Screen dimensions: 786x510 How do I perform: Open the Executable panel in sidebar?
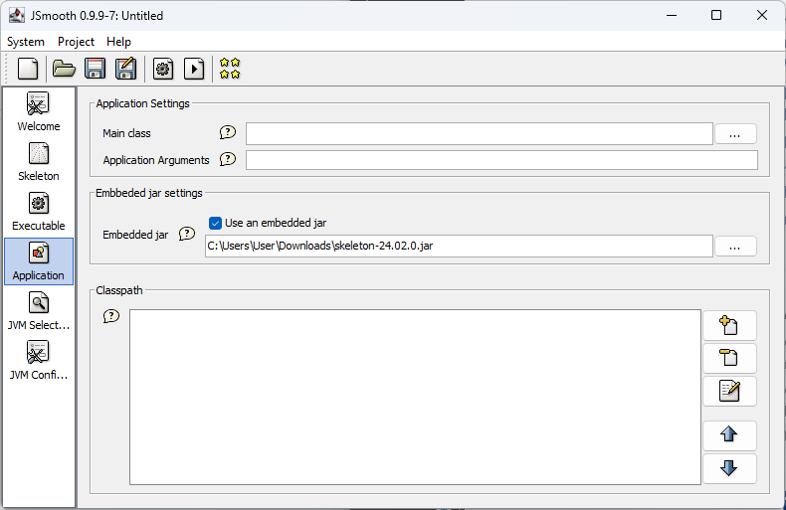point(39,212)
